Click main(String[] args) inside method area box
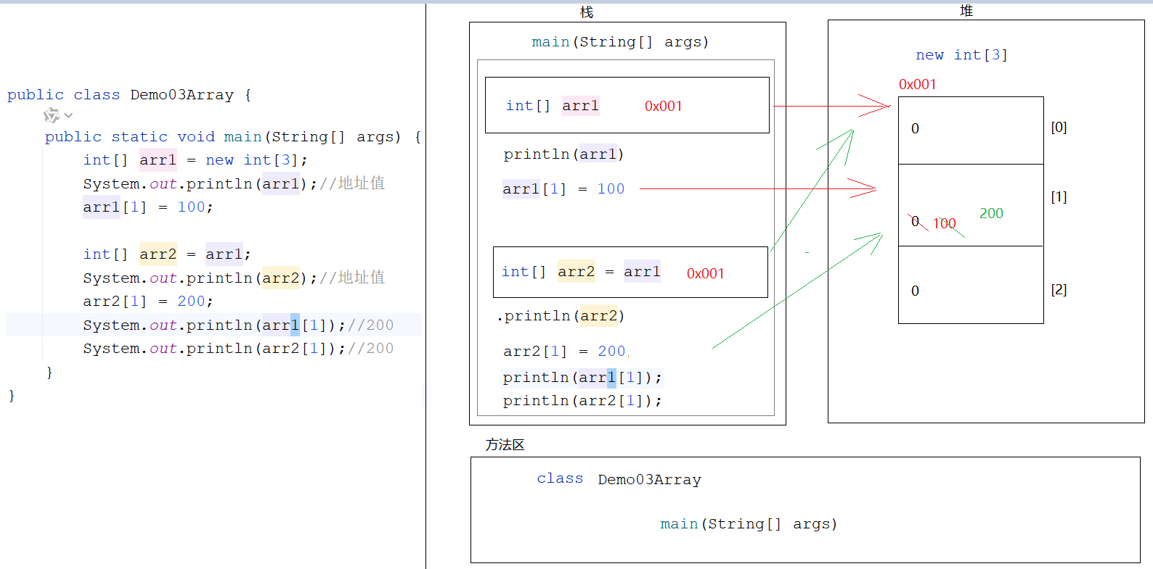This screenshot has height=569, width=1153. coord(748,524)
